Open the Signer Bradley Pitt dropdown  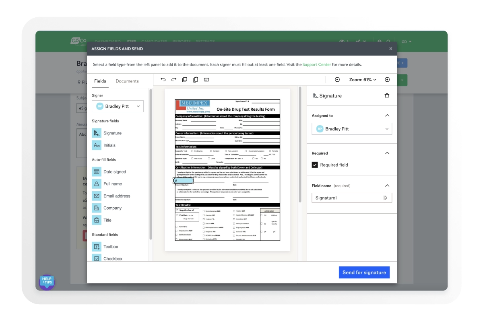tap(118, 107)
